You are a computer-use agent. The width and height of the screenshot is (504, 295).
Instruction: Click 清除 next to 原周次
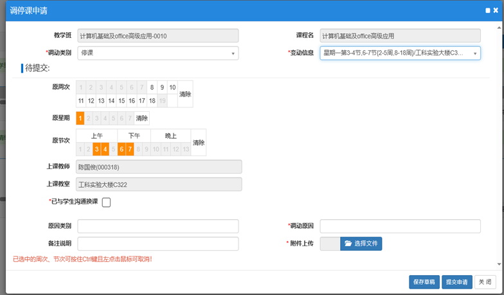click(x=185, y=94)
